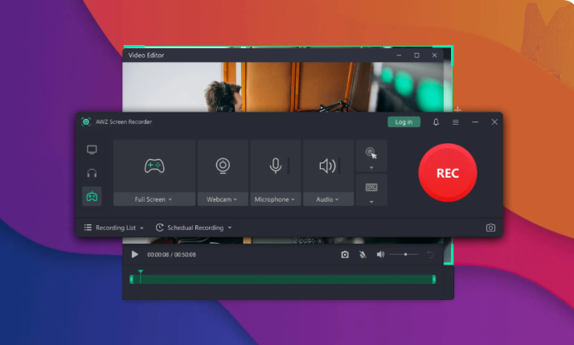574x345 pixels.
Task: Click the timeline playhead marker
Action: (x=141, y=272)
